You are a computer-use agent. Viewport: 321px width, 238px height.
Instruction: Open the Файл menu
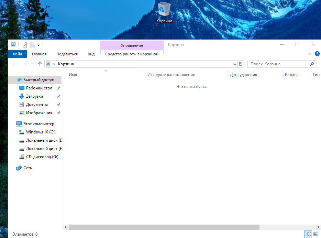(x=18, y=54)
